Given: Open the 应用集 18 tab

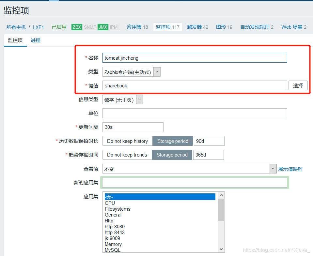Looking at the screenshot, I should [137, 27].
